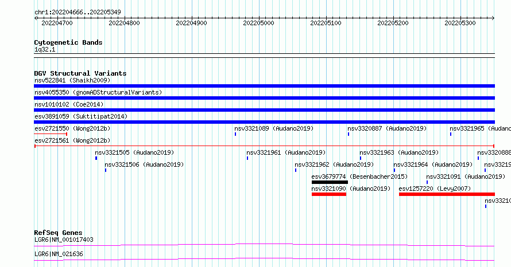Image resolution: width=511 pixels, height=267 pixels.
Task: Select the blue bar under nsv1010102
Action: [264, 110]
